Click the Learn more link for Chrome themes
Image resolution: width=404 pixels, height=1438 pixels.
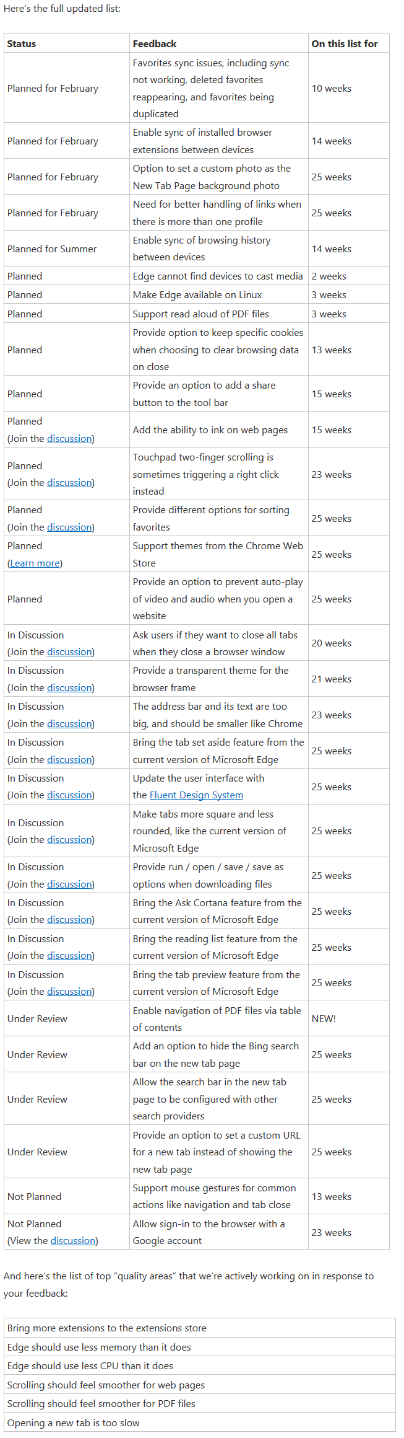(35, 563)
